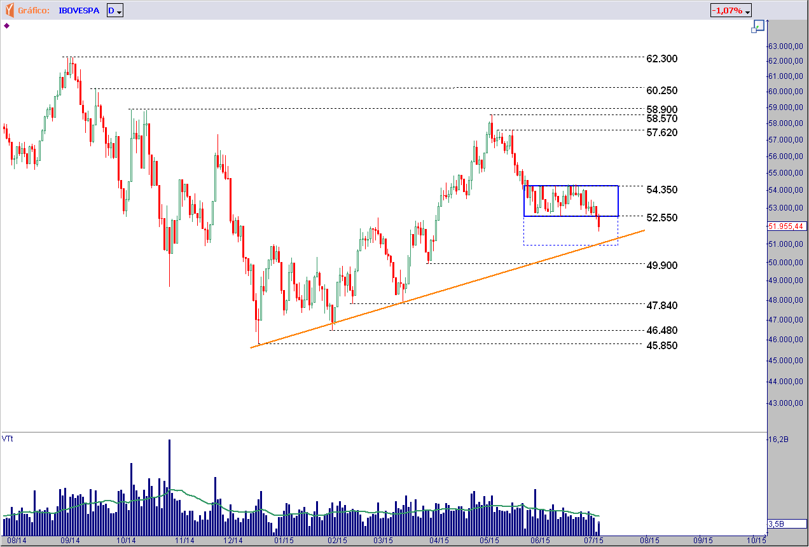Click the detach chart window icon
The width and height of the screenshot is (809, 547).
757,26
